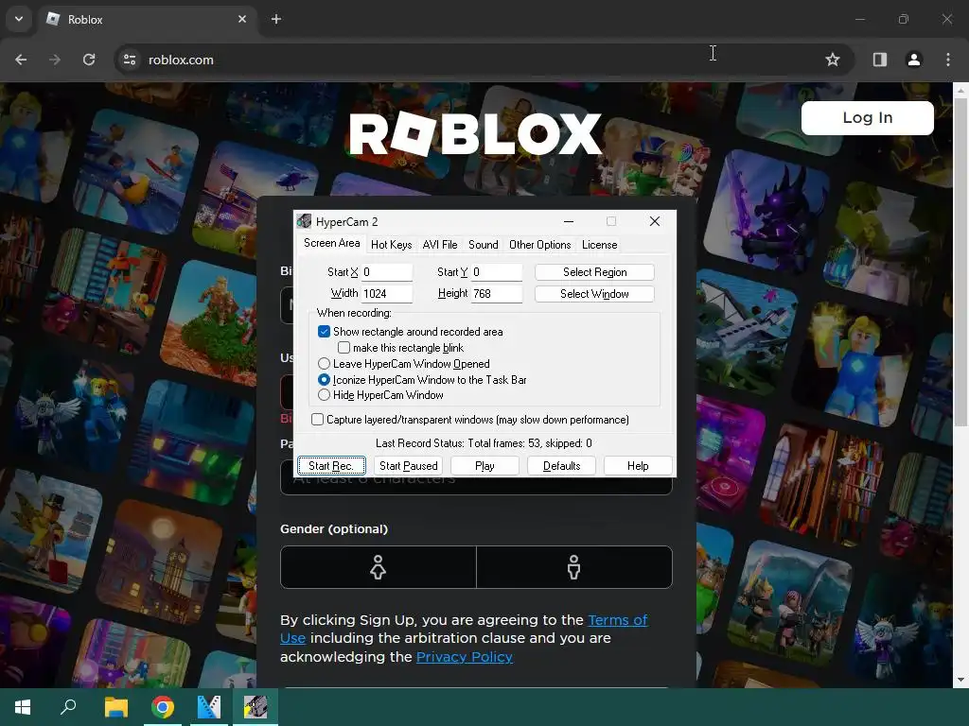The width and height of the screenshot is (969, 726).
Task: Close the Roblox tab
Action: coord(242,19)
